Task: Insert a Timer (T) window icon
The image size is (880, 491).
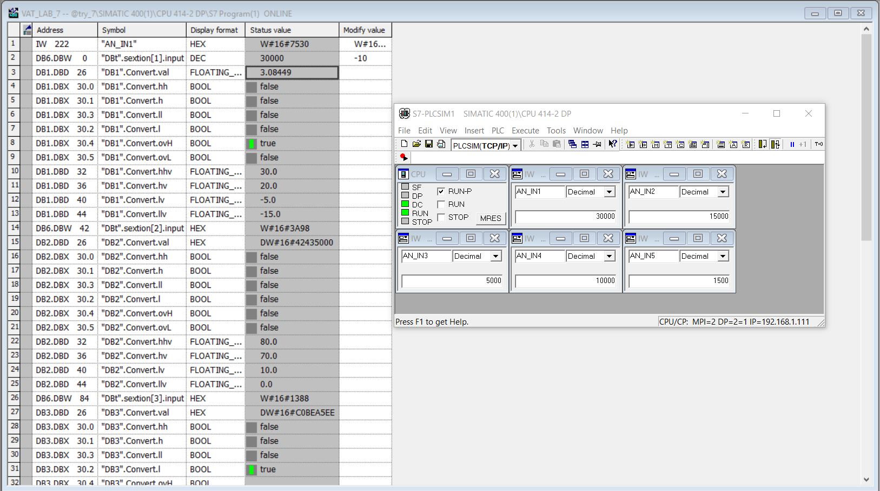Action: pyautogui.click(x=668, y=144)
